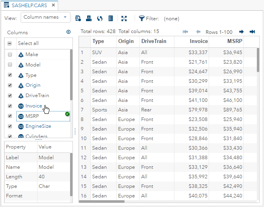Go to the next page of rows
The width and height of the screenshot is (264, 207).
[x=241, y=32]
